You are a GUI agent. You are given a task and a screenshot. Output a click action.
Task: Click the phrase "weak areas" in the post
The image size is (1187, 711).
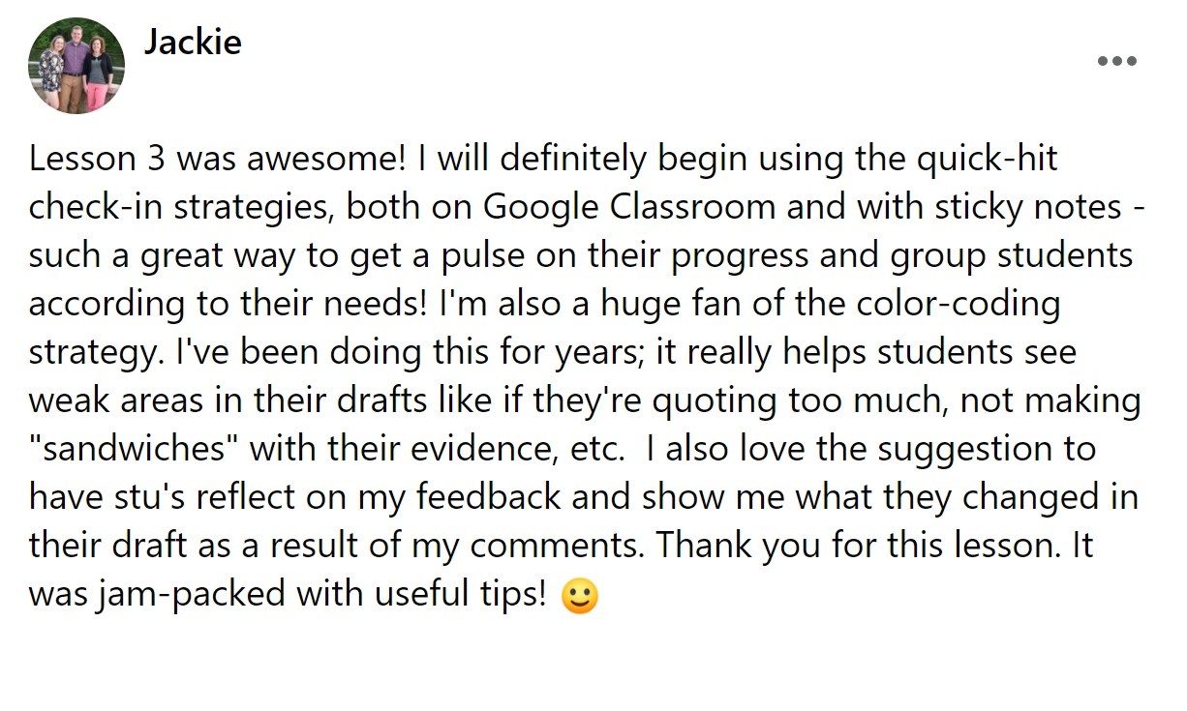114,400
